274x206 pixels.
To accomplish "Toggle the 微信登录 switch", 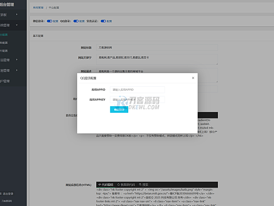I will [49, 21].
